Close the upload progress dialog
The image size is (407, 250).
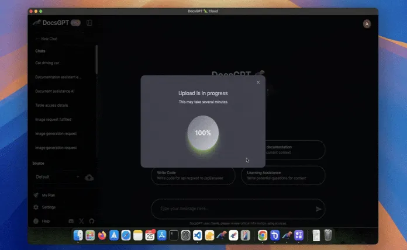click(x=258, y=82)
